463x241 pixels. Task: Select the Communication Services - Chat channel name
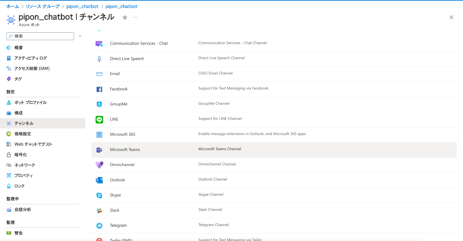[139, 44]
